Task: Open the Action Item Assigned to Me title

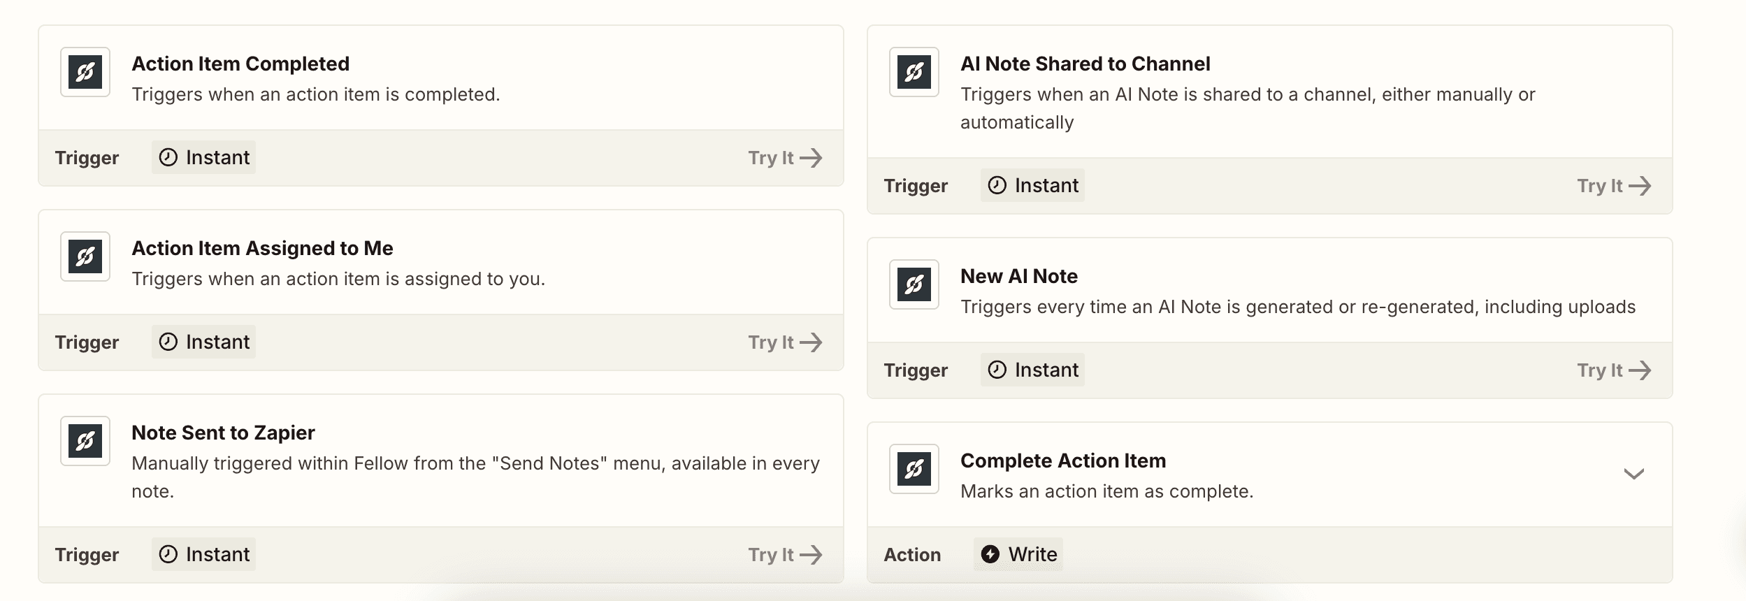Action: coord(262,248)
